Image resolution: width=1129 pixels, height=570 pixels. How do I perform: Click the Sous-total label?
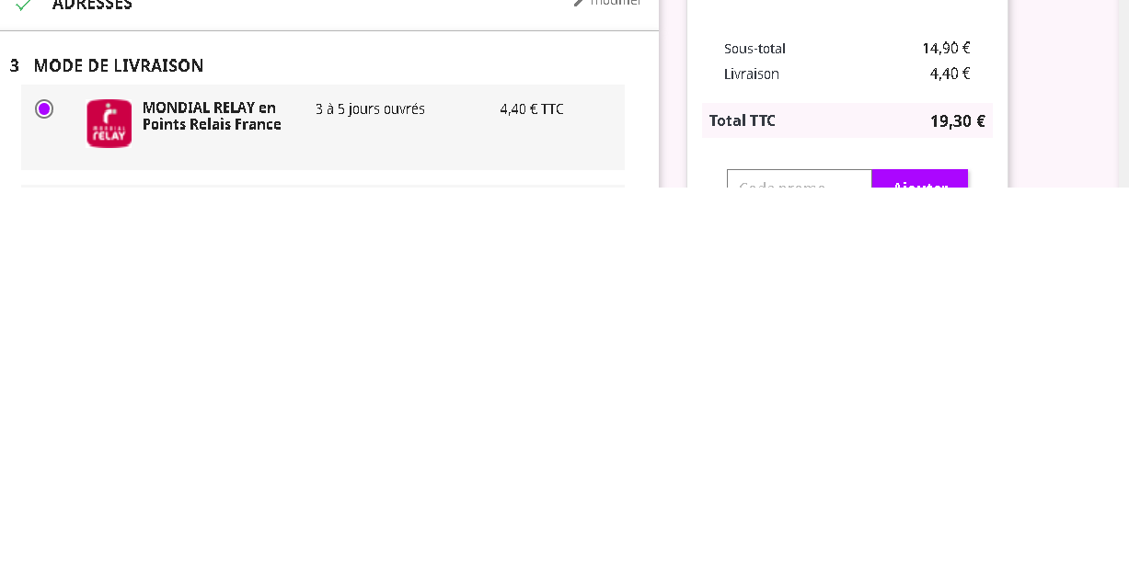[x=755, y=49]
